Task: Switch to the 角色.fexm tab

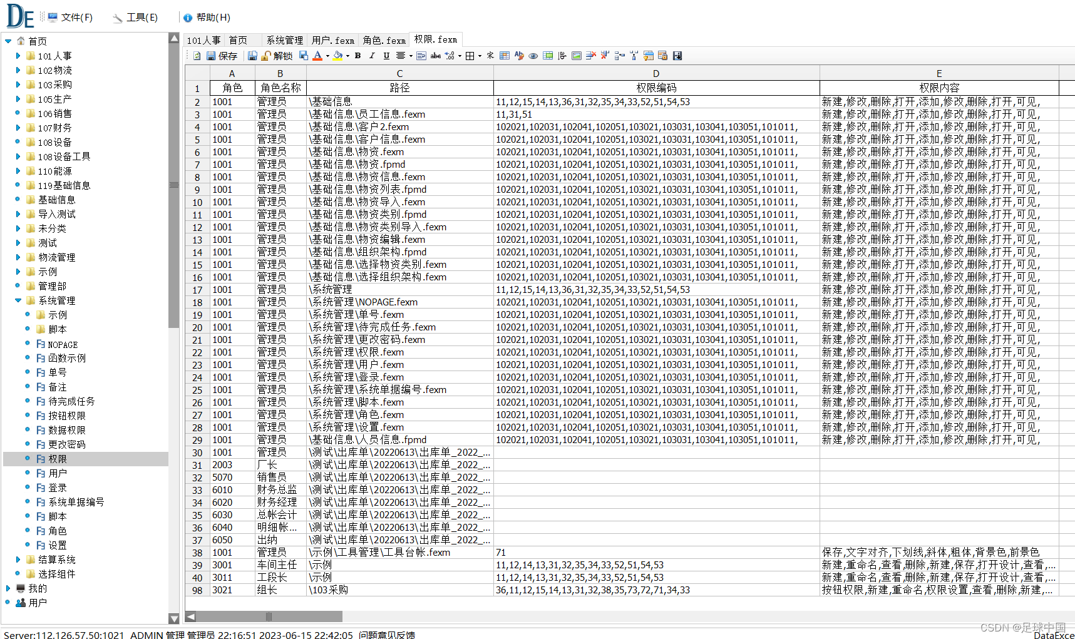Action: tap(384, 41)
